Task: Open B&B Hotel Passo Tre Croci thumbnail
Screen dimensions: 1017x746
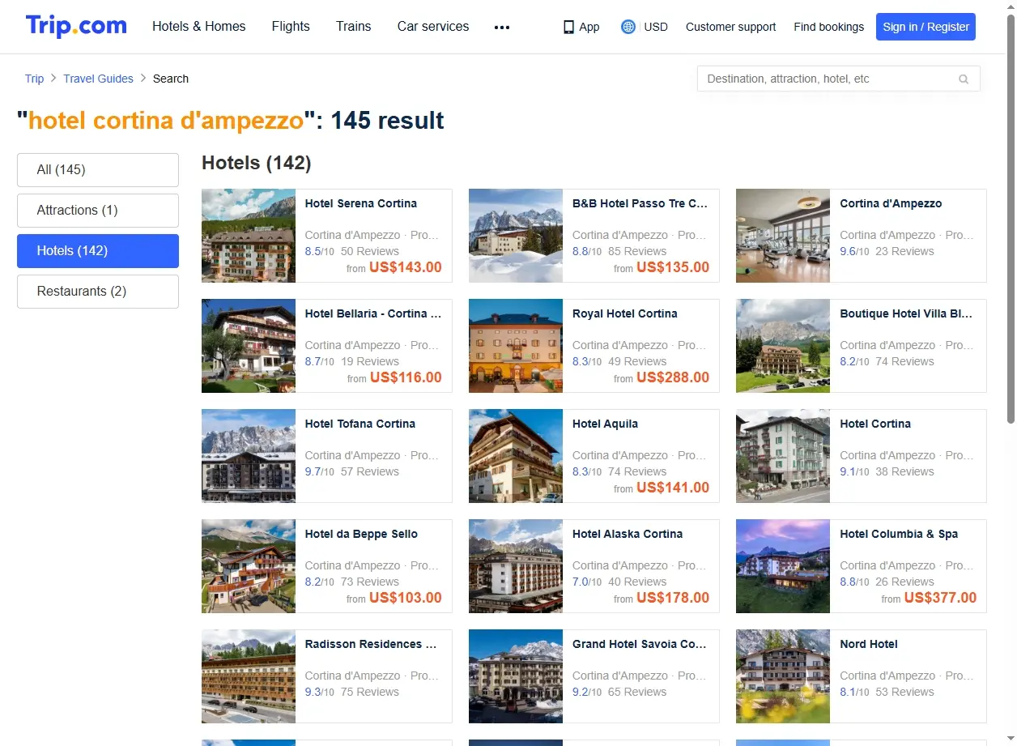Action: pyautogui.click(x=516, y=236)
